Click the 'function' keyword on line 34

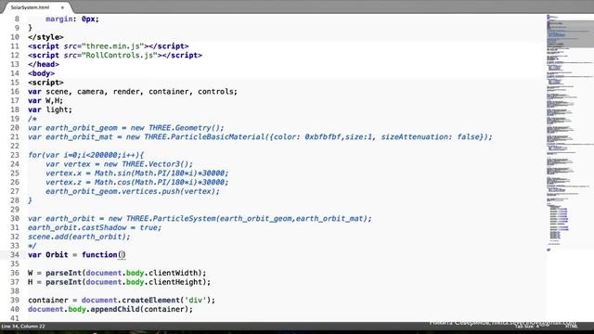[x=99, y=255]
